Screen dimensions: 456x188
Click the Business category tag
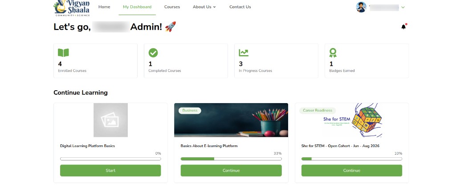[190, 111]
